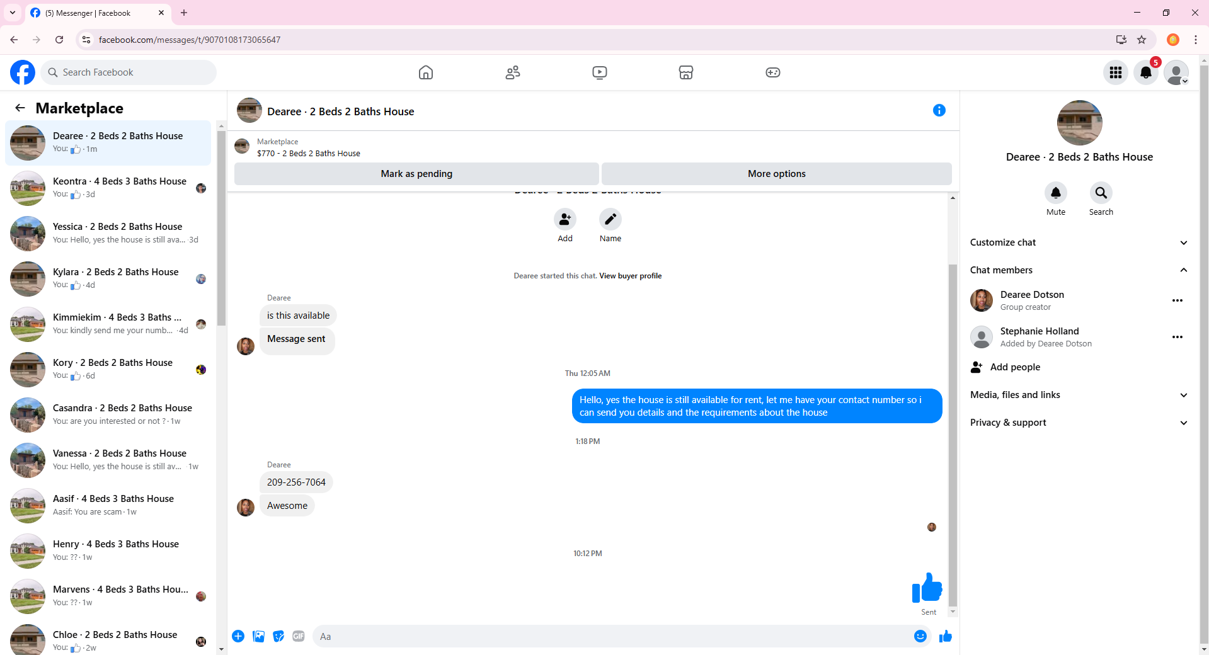
Task: Open Chrome menu three dots
Action: click(x=1196, y=40)
